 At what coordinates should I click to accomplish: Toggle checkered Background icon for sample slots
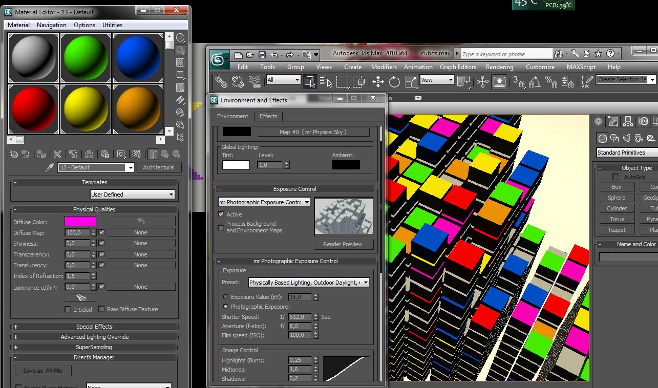tap(180, 62)
